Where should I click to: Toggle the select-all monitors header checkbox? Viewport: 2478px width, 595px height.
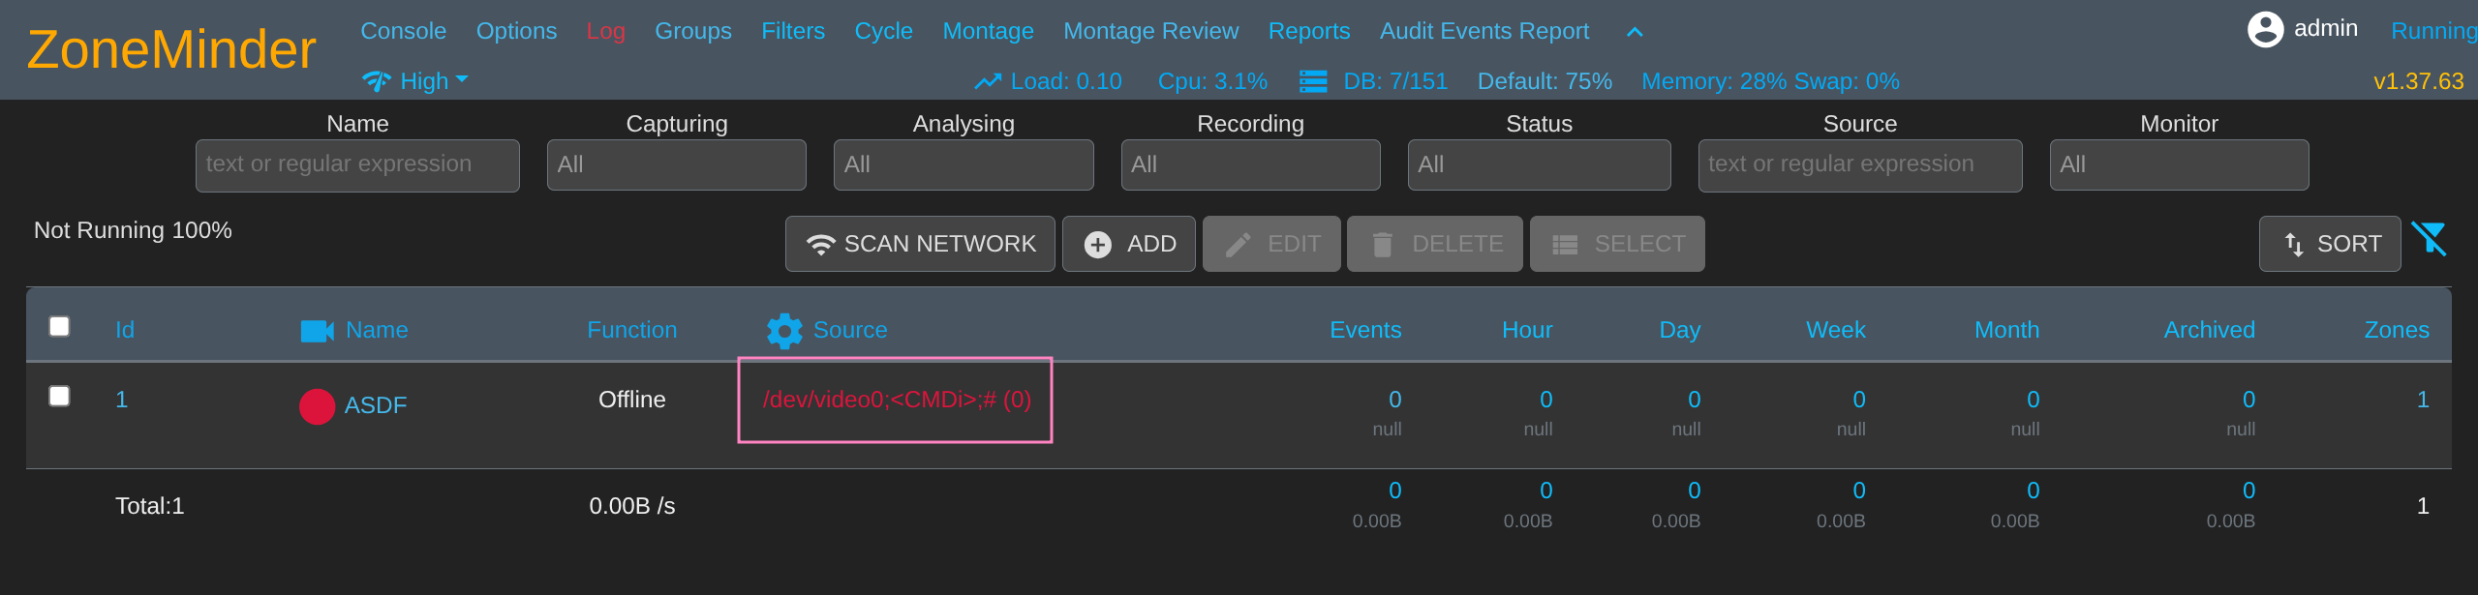(x=60, y=326)
